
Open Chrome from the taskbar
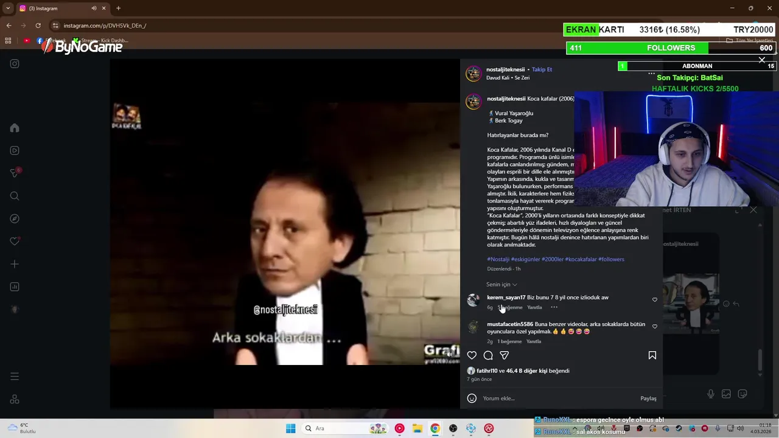[x=435, y=428]
